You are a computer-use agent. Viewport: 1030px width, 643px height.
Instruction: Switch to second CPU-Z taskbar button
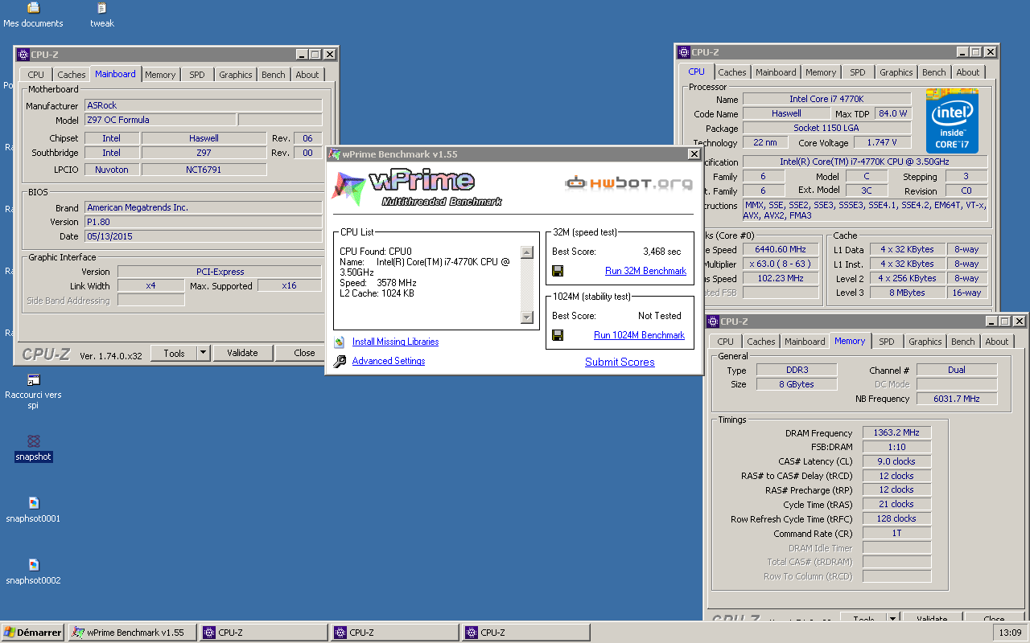(x=395, y=633)
